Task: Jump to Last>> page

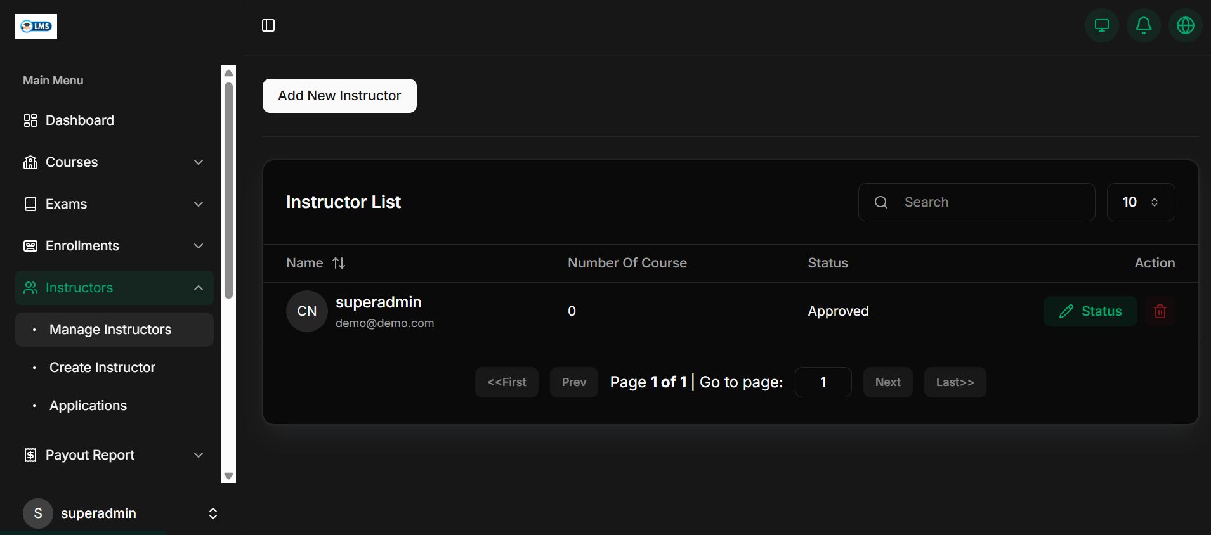Action: tap(955, 382)
